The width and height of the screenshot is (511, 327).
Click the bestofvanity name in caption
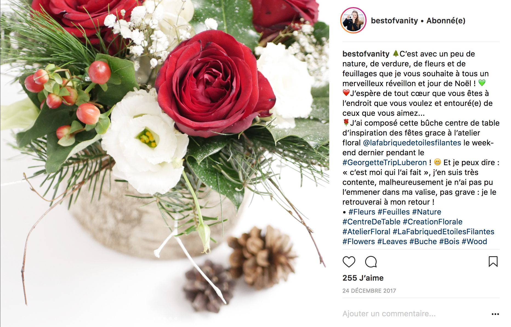click(x=366, y=54)
